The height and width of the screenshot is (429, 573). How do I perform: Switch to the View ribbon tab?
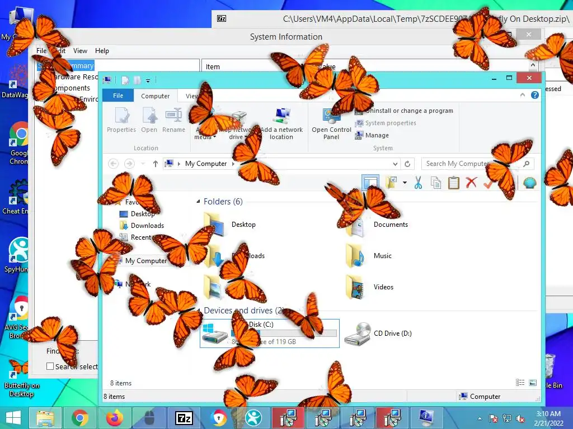pyautogui.click(x=191, y=96)
